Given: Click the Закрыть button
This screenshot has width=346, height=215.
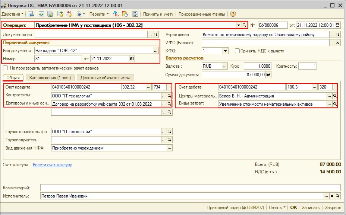Looking at the screenshot, I should click(x=333, y=208).
